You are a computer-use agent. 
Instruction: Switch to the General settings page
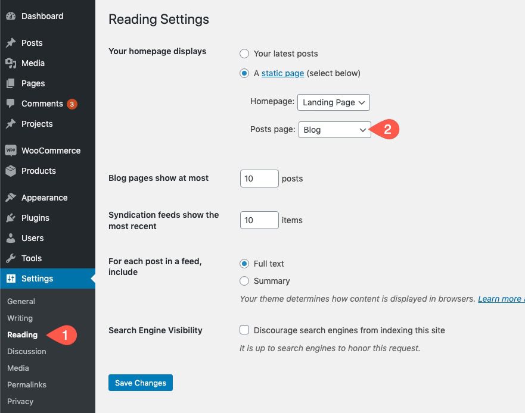click(21, 301)
